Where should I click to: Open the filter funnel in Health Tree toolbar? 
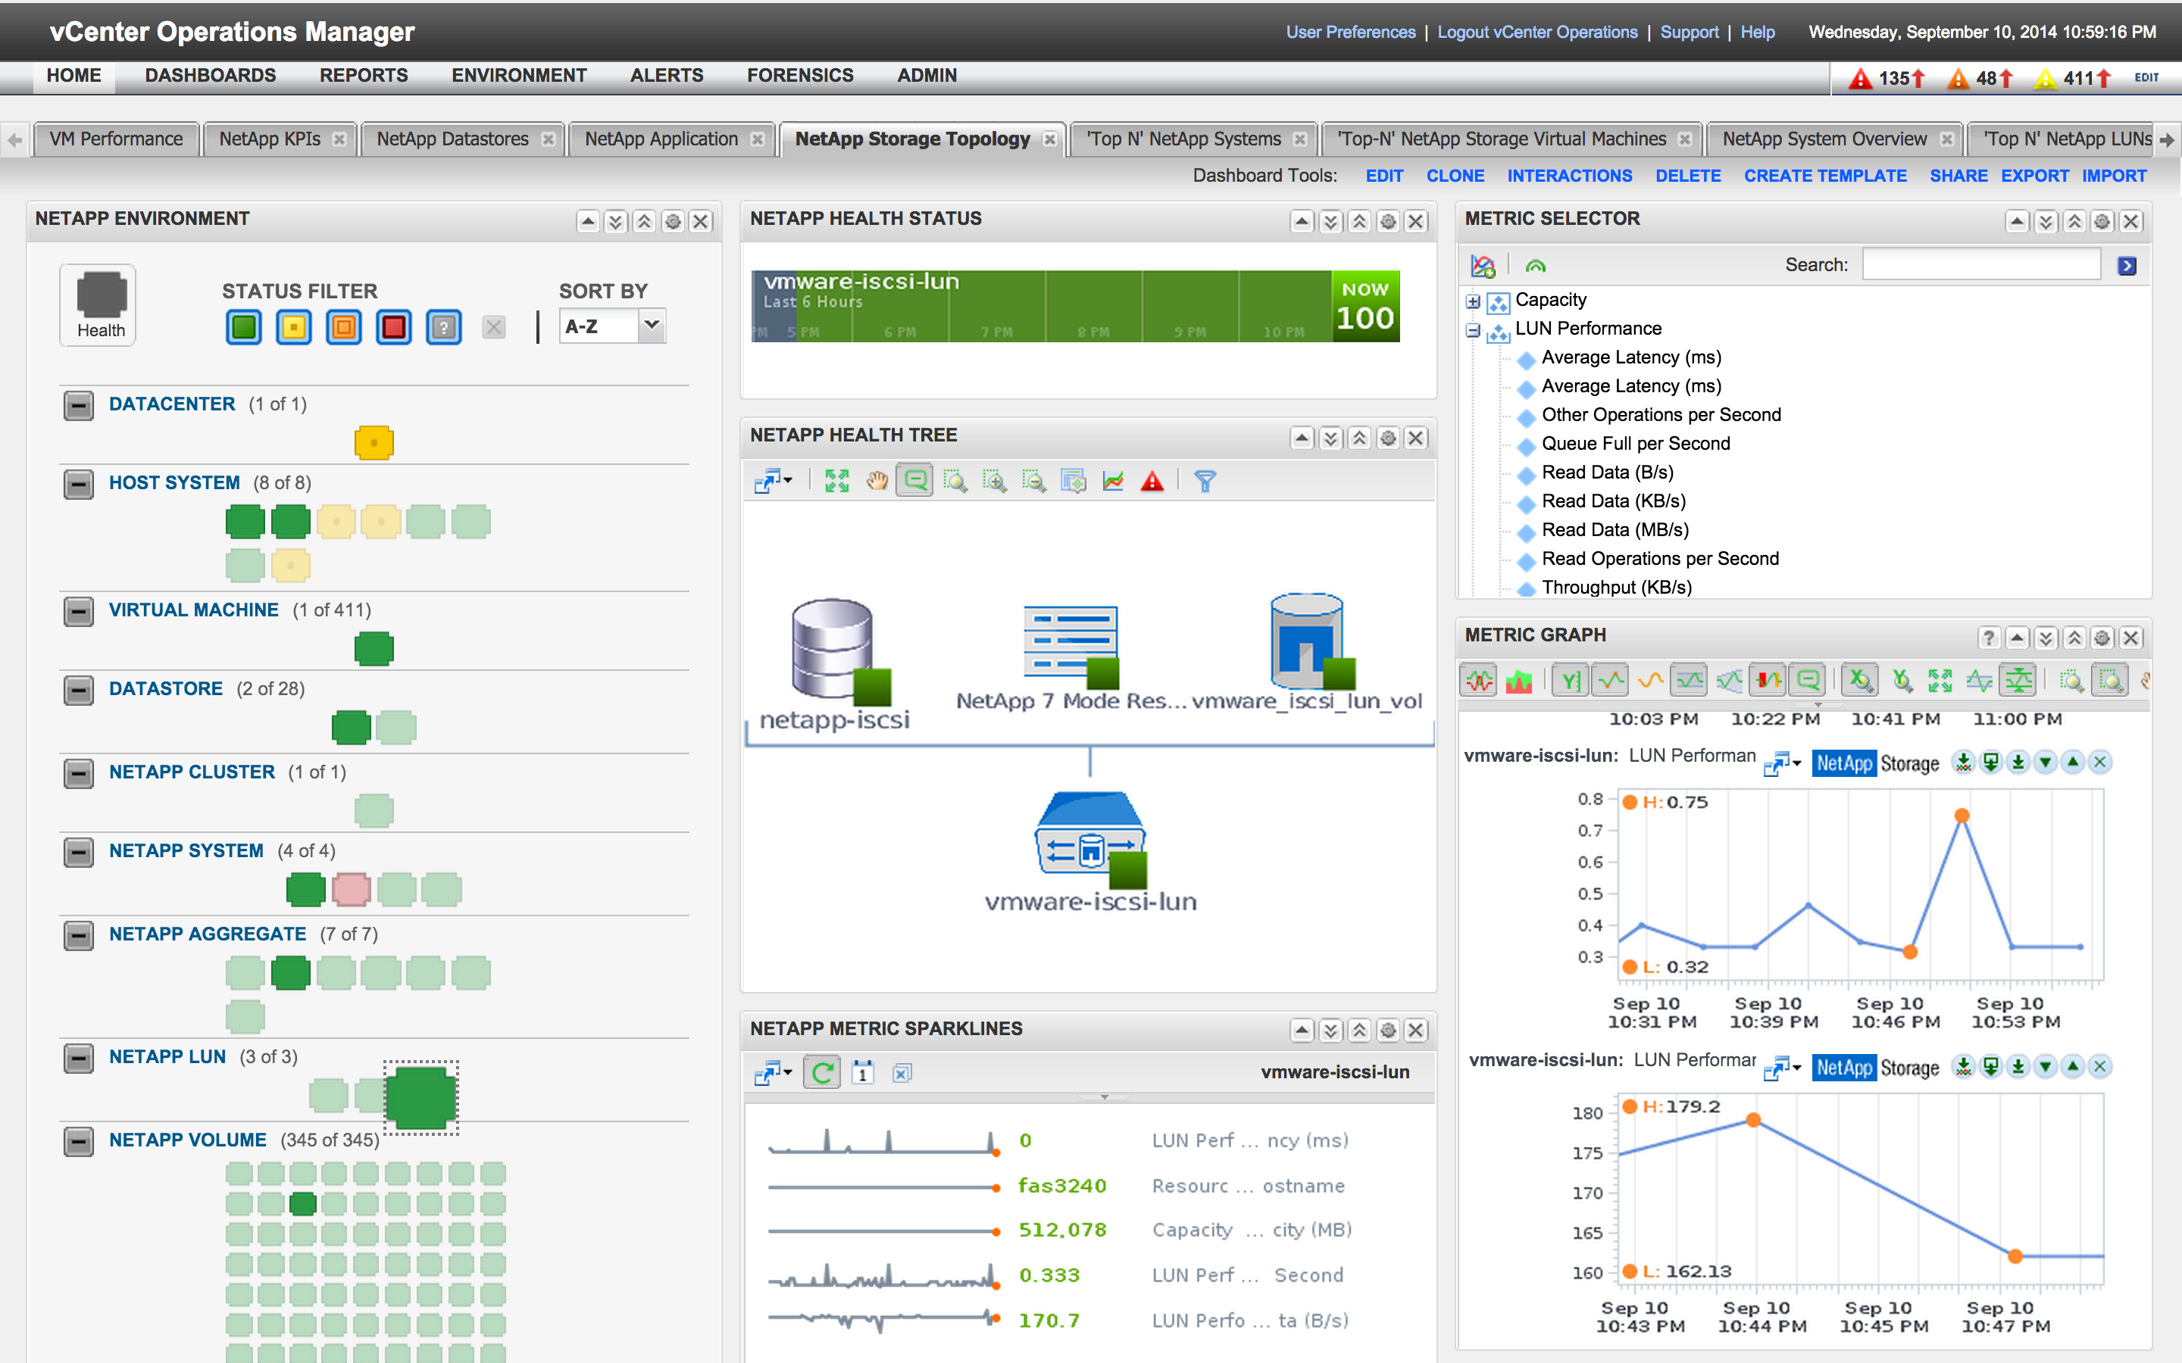point(1205,482)
